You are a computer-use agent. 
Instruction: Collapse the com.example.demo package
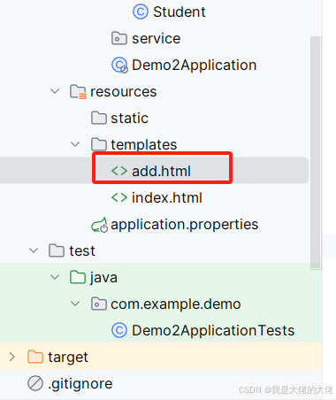pyautogui.click(x=75, y=304)
